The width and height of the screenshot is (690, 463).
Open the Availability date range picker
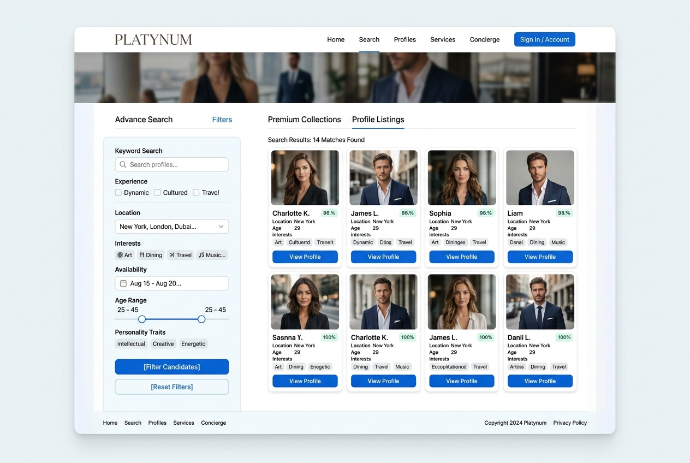171,283
